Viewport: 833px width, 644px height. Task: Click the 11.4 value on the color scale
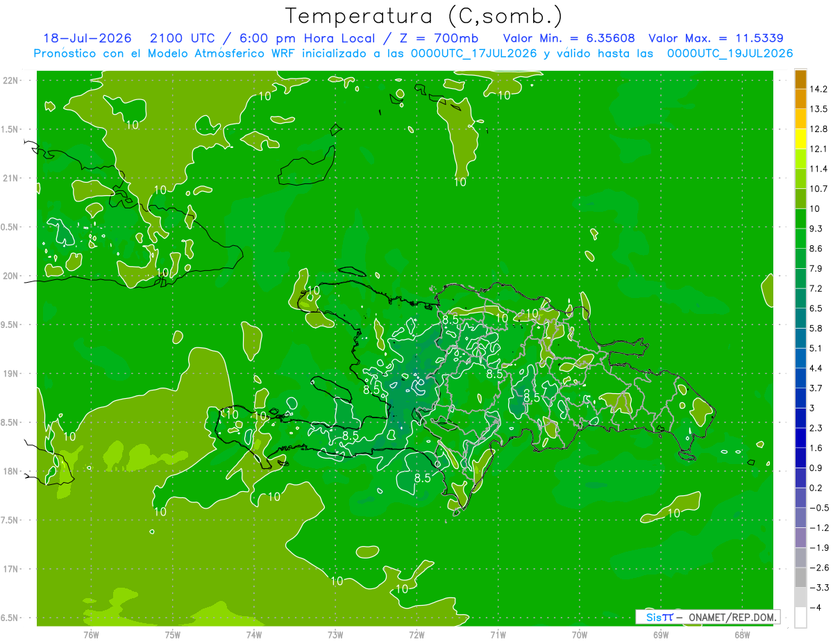818,169
